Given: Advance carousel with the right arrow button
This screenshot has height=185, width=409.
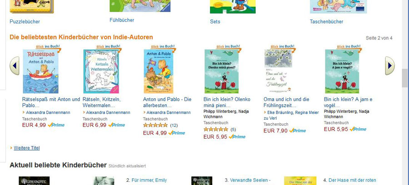Looking at the screenshot, I should [x=390, y=66].
